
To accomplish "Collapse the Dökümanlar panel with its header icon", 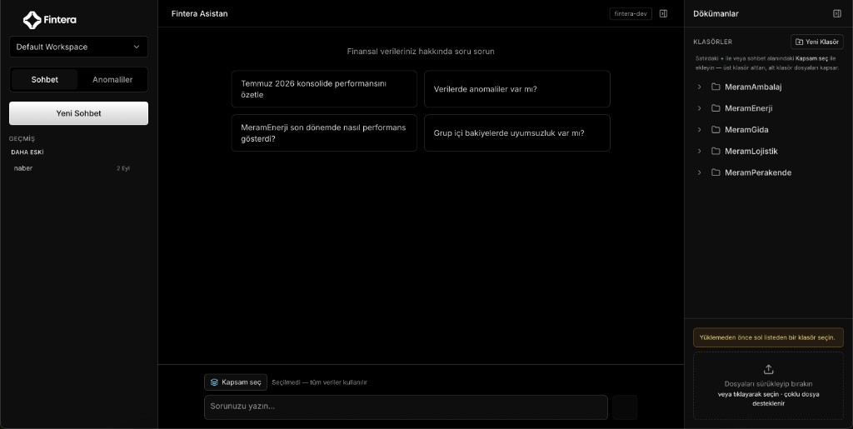I will [837, 13].
